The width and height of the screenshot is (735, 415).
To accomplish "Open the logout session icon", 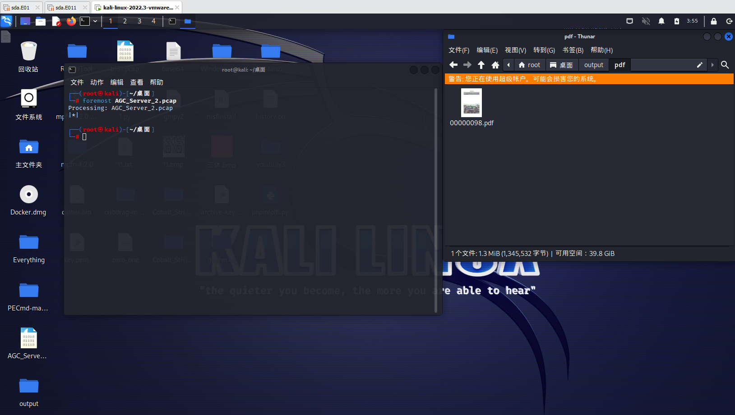I will pyautogui.click(x=729, y=21).
